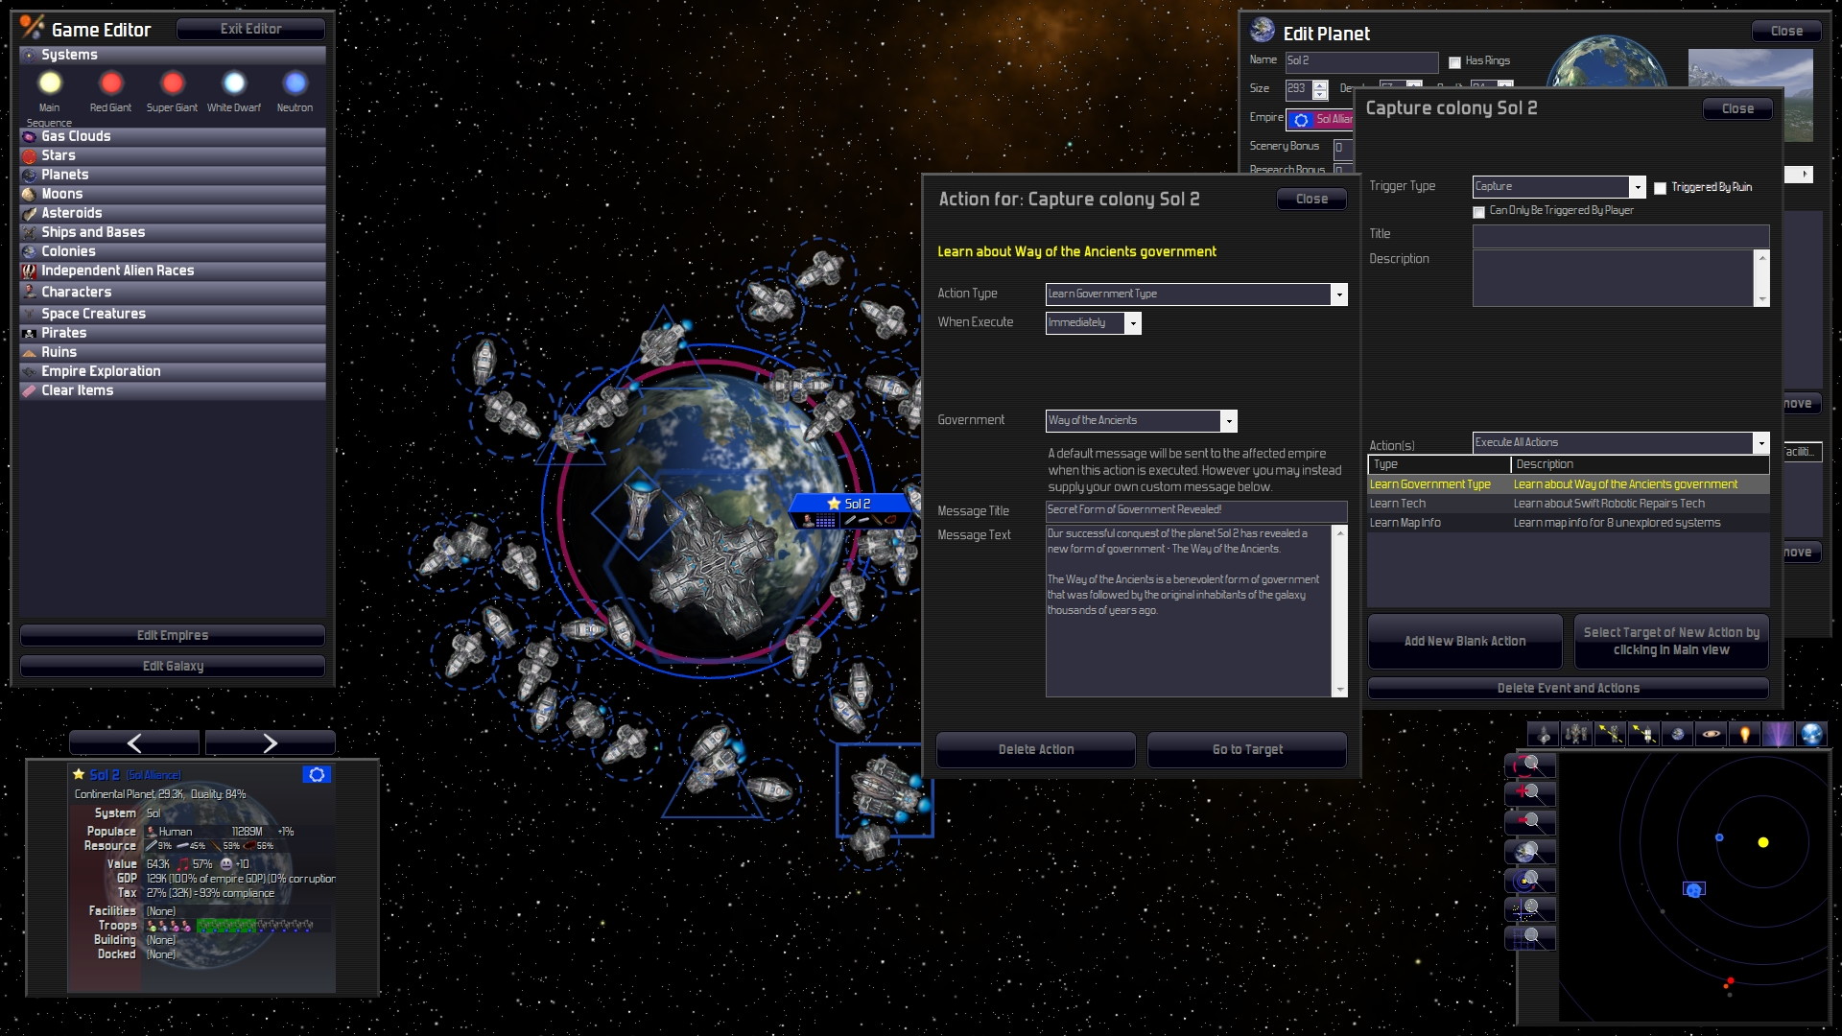Expand the Government dropdown menu
The image size is (1842, 1036).
point(1226,420)
